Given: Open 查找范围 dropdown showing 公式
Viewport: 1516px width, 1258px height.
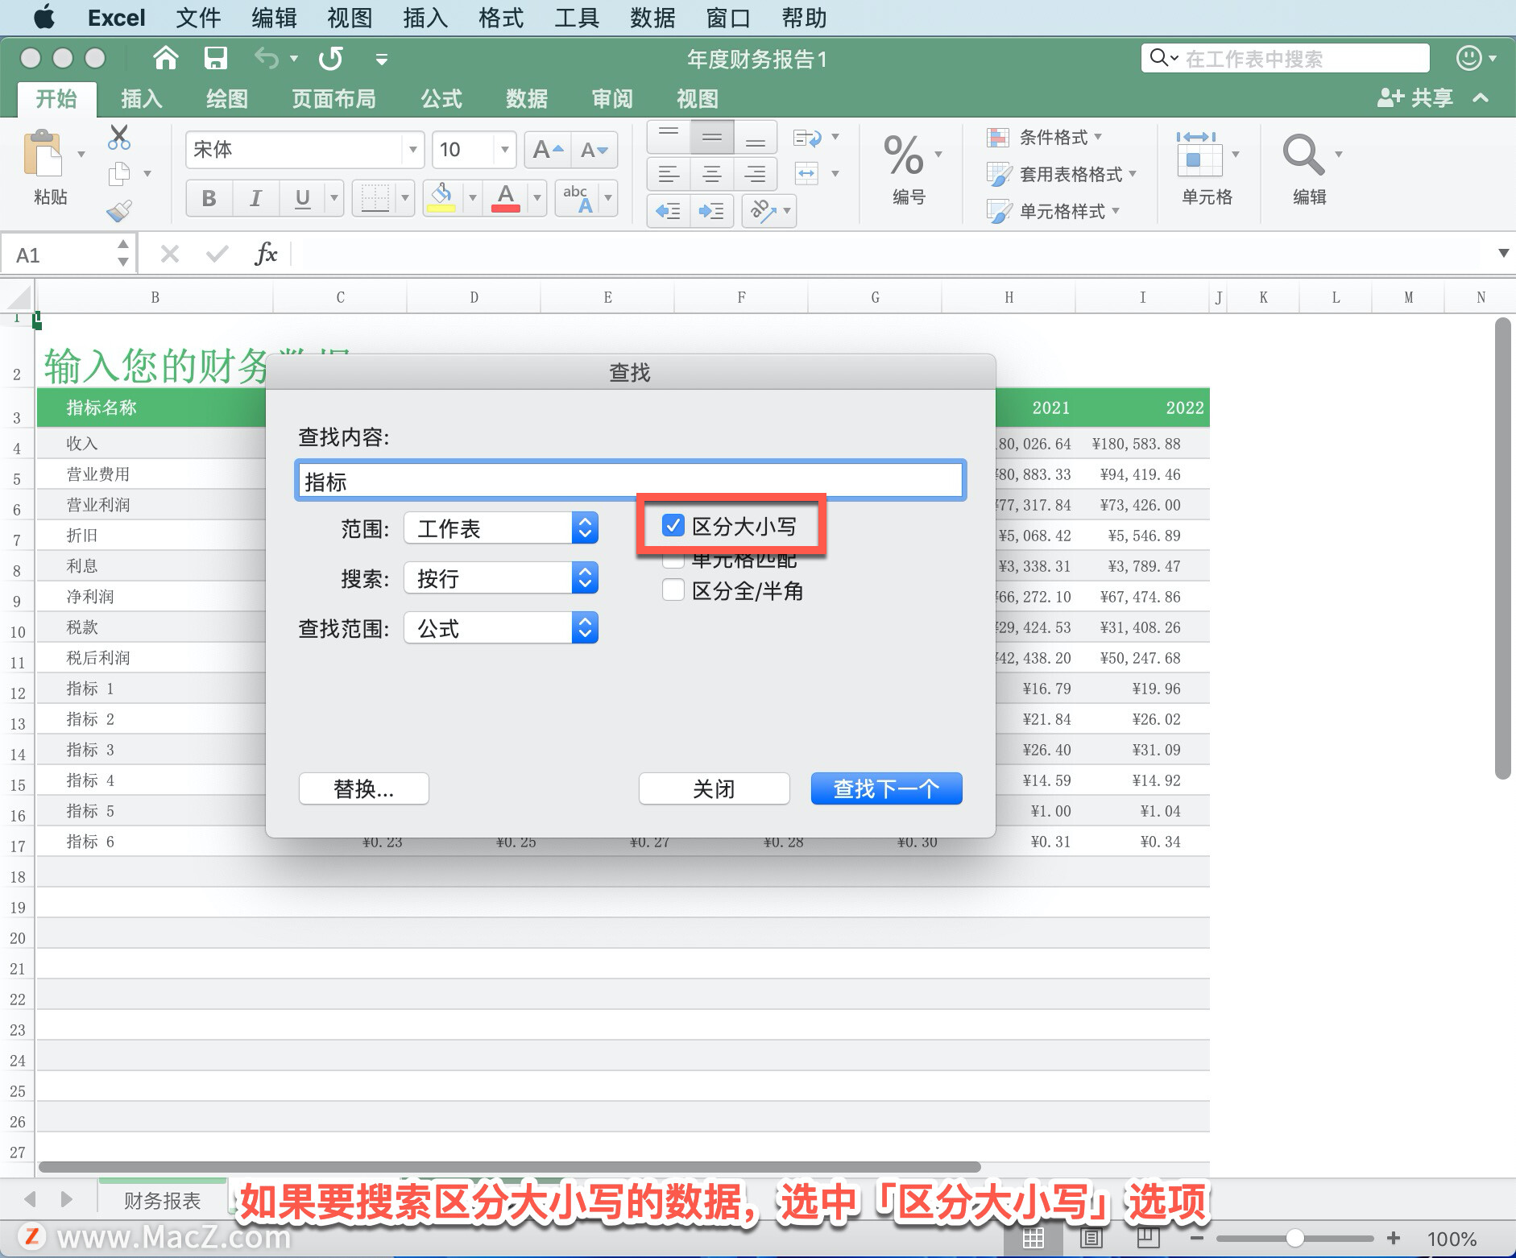Looking at the screenshot, I should tap(501, 628).
